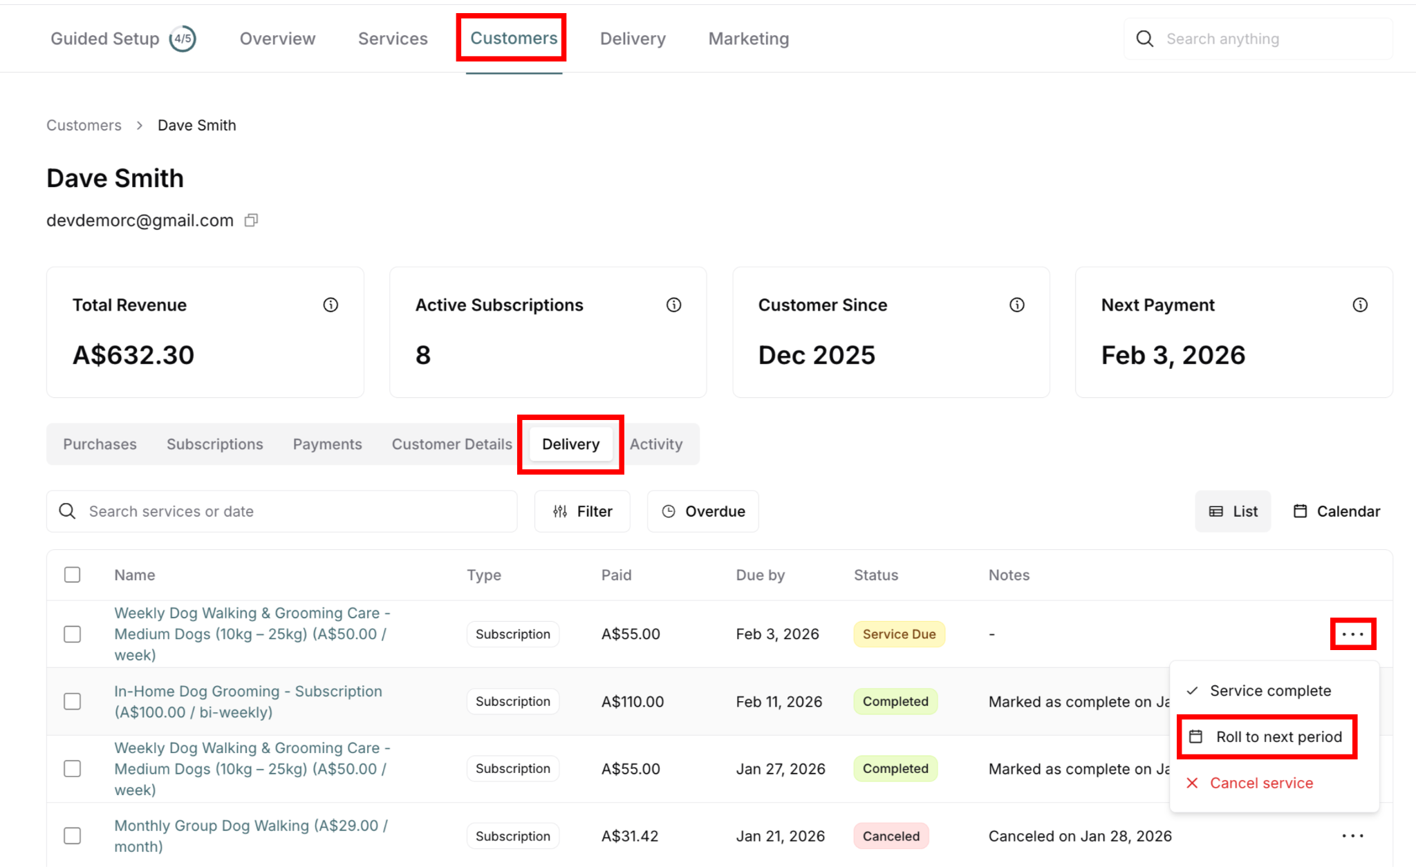Show only Overdue services
The image size is (1416, 867).
pos(702,511)
